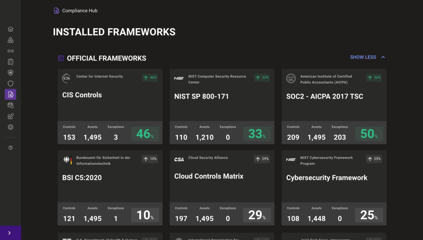Open the Cloud Controls Matrix framework
Viewport: 423px width, 240px height.
209,176
